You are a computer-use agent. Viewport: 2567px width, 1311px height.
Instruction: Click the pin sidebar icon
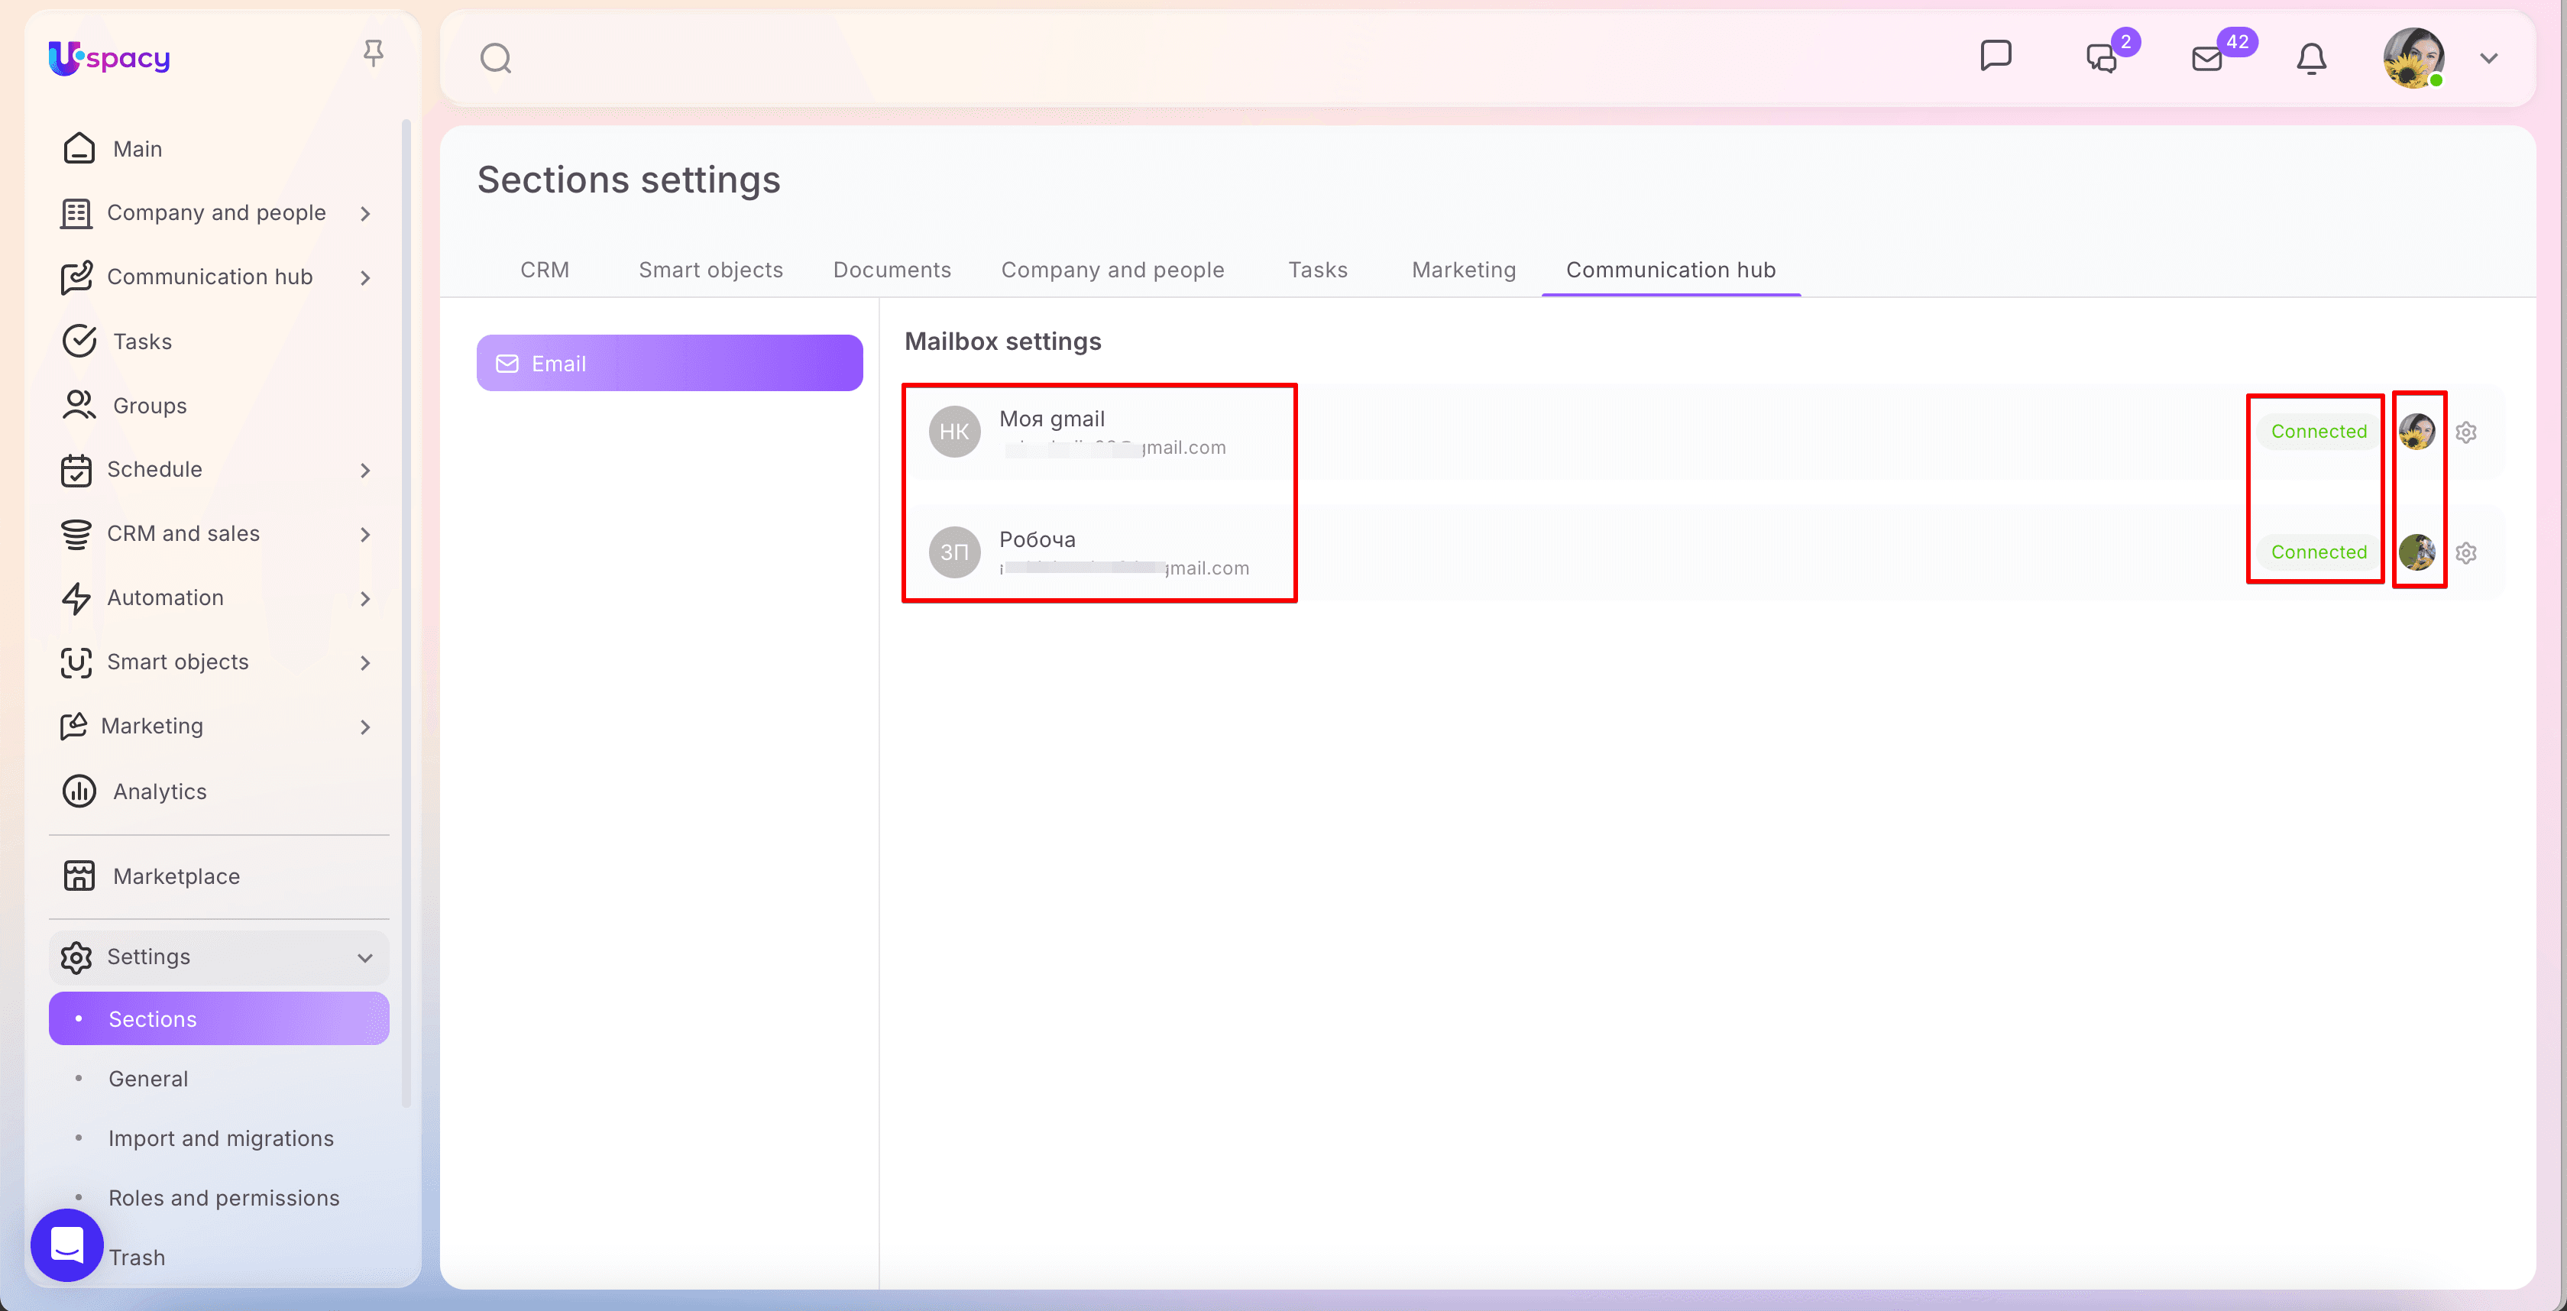373,53
